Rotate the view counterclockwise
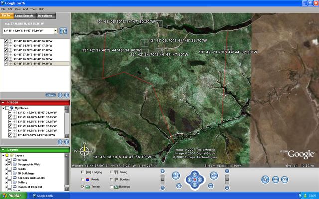319x199 pixels. tap(176, 176)
